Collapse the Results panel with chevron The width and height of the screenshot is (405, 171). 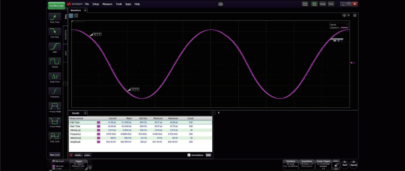[213, 113]
